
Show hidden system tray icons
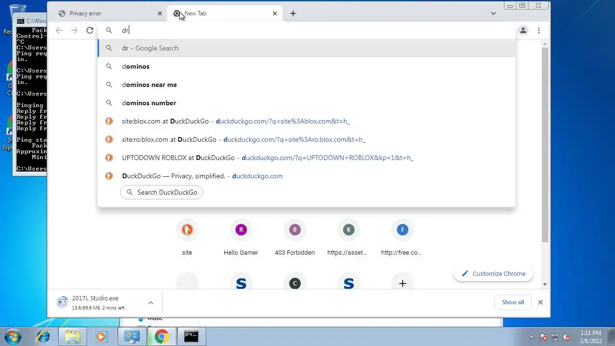click(531, 337)
